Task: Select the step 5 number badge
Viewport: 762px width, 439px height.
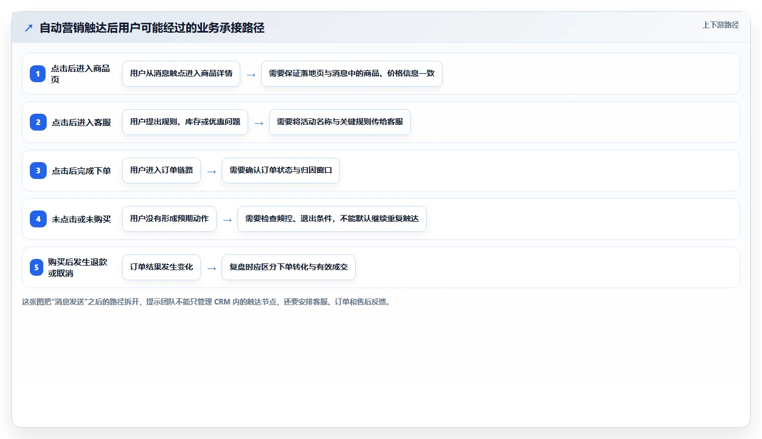Action: pyautogui.click(x=37, y=267)
